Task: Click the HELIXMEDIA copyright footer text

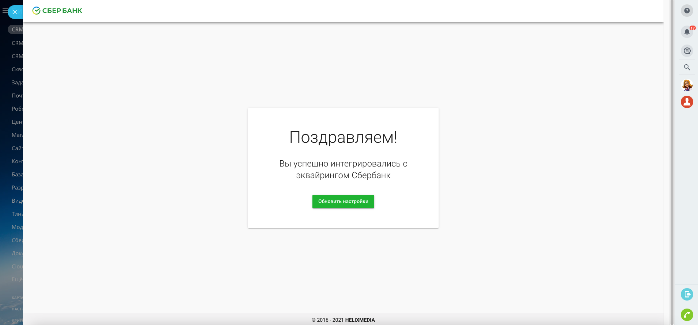Action: [x=343, y=320]
